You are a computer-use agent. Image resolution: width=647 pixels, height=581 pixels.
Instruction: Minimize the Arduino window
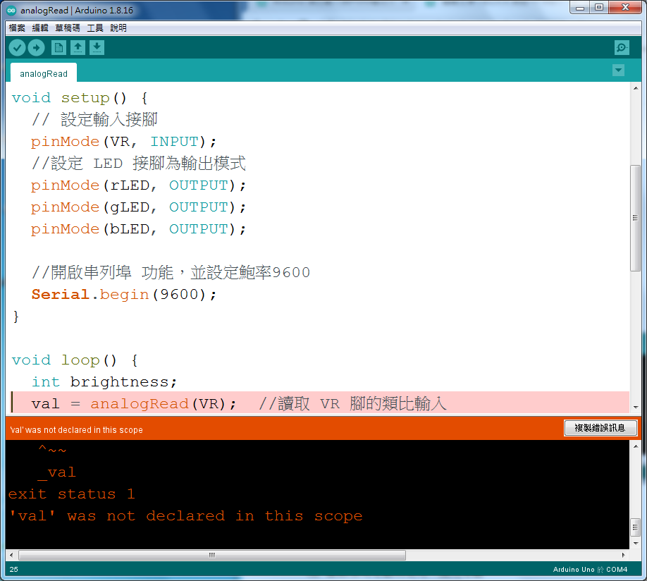tap(580, 7)
